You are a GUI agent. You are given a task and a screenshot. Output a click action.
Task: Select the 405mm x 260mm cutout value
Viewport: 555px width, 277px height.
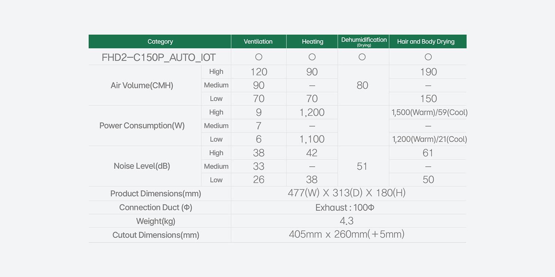[346, 235]
